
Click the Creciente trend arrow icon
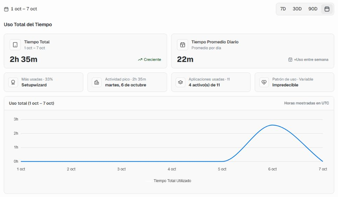coord(140,60)
